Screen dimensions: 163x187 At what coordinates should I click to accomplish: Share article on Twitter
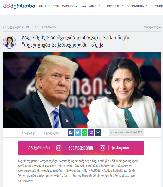[78, 132]
